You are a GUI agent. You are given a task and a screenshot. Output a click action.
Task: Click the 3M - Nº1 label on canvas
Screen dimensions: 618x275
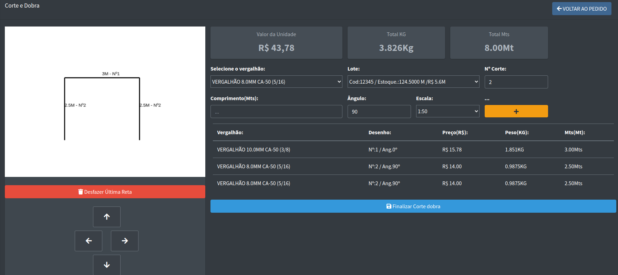pyautogui.click(x=111, y=74)
